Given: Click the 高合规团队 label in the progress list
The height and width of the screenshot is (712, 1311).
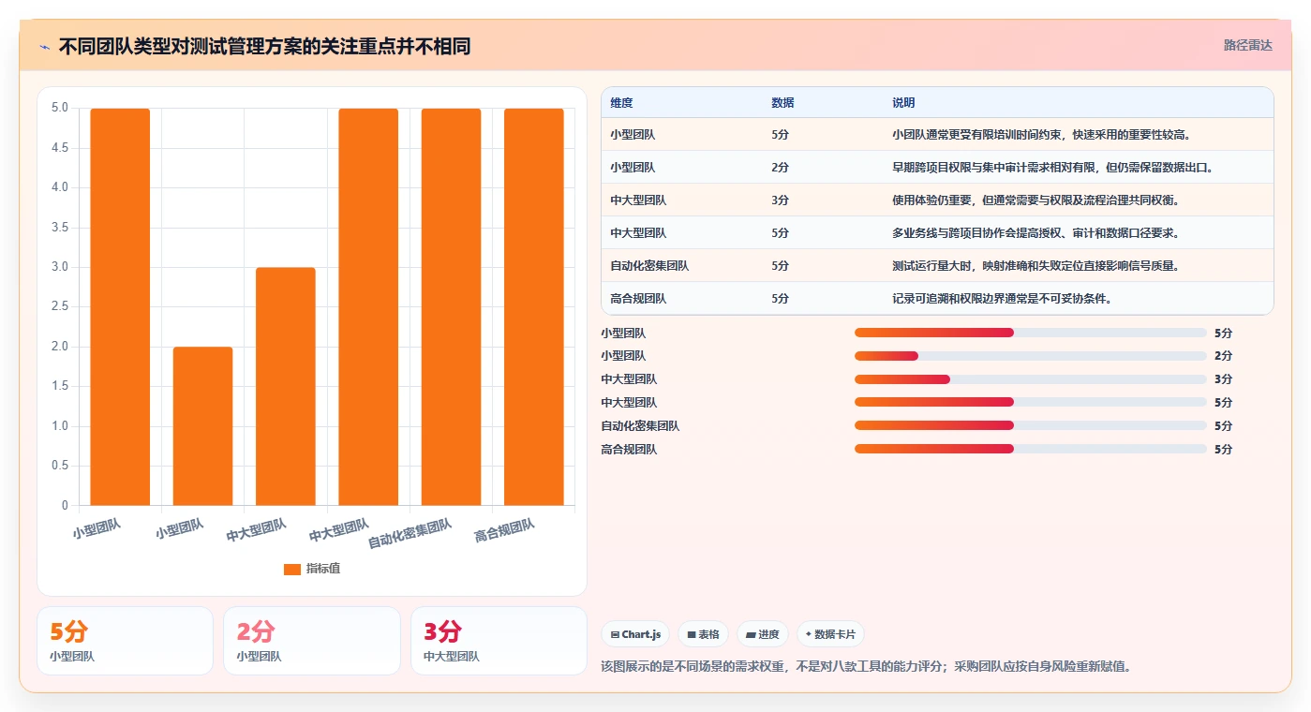Looking at the screenshot, I should (629, 450).
